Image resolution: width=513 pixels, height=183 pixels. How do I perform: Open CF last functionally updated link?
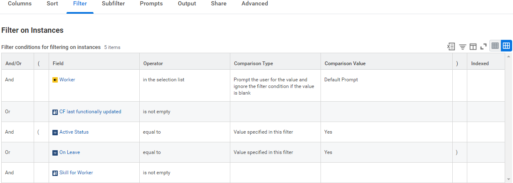click(x=90, y=112)
